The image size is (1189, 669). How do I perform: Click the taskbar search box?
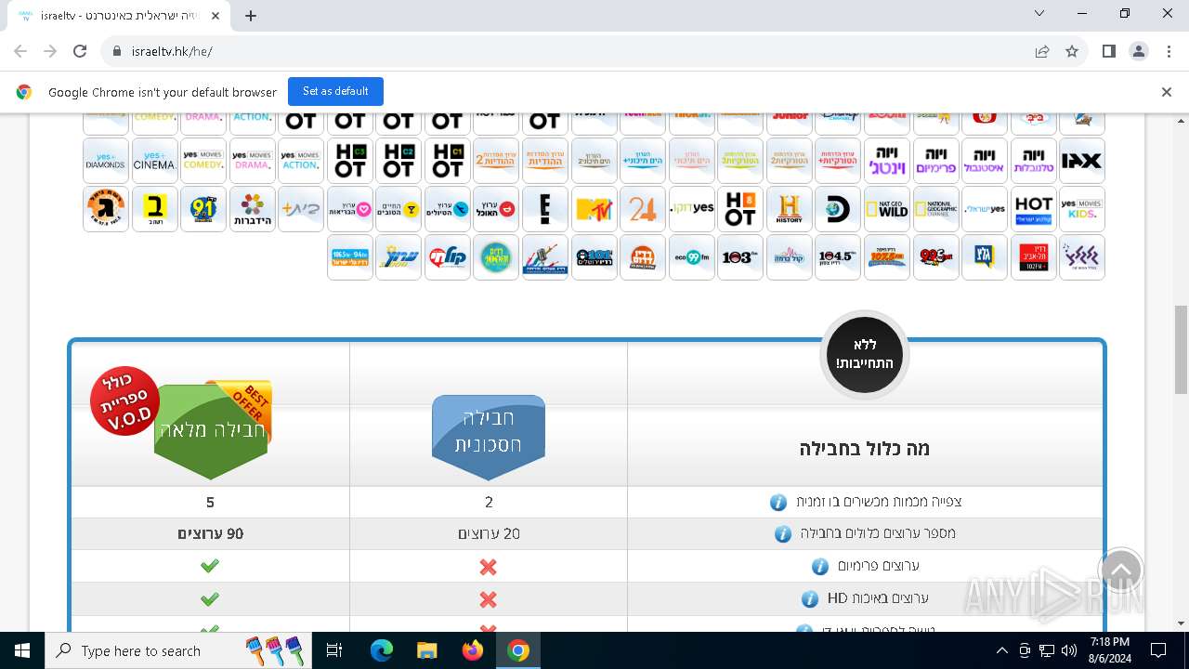click(x=179, y=650)
